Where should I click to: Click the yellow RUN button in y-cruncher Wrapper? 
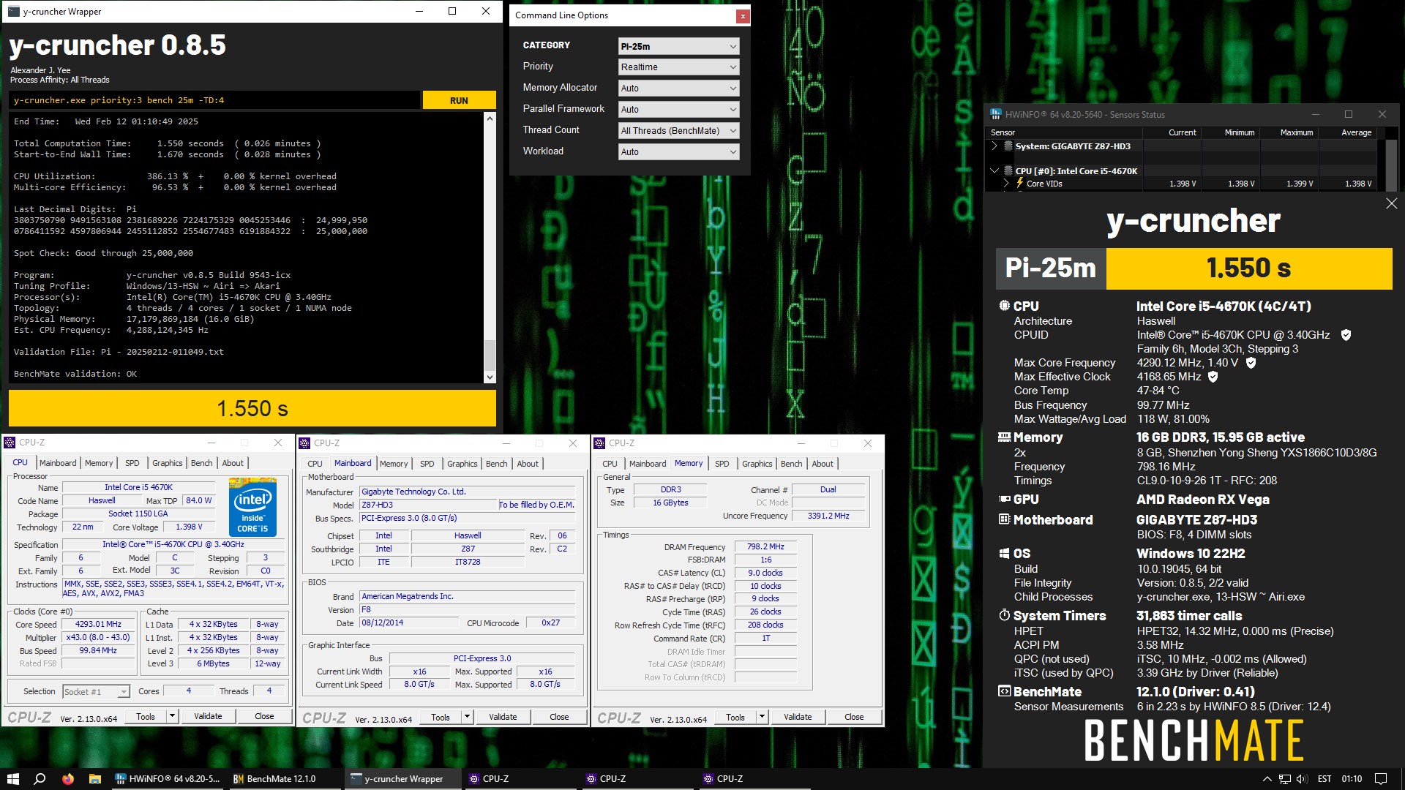(459, 100)
